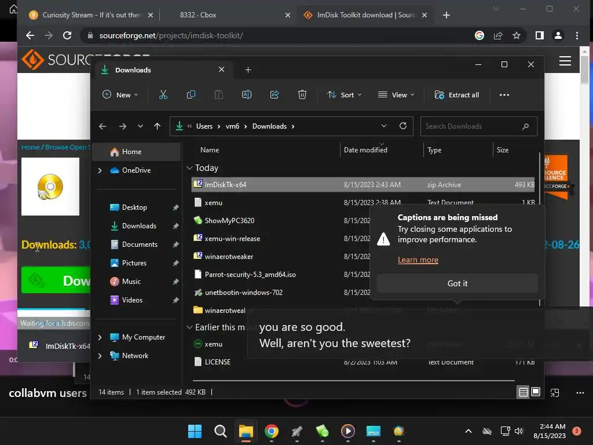
Task: Collapse the Today group
Action: click(189, 167)
